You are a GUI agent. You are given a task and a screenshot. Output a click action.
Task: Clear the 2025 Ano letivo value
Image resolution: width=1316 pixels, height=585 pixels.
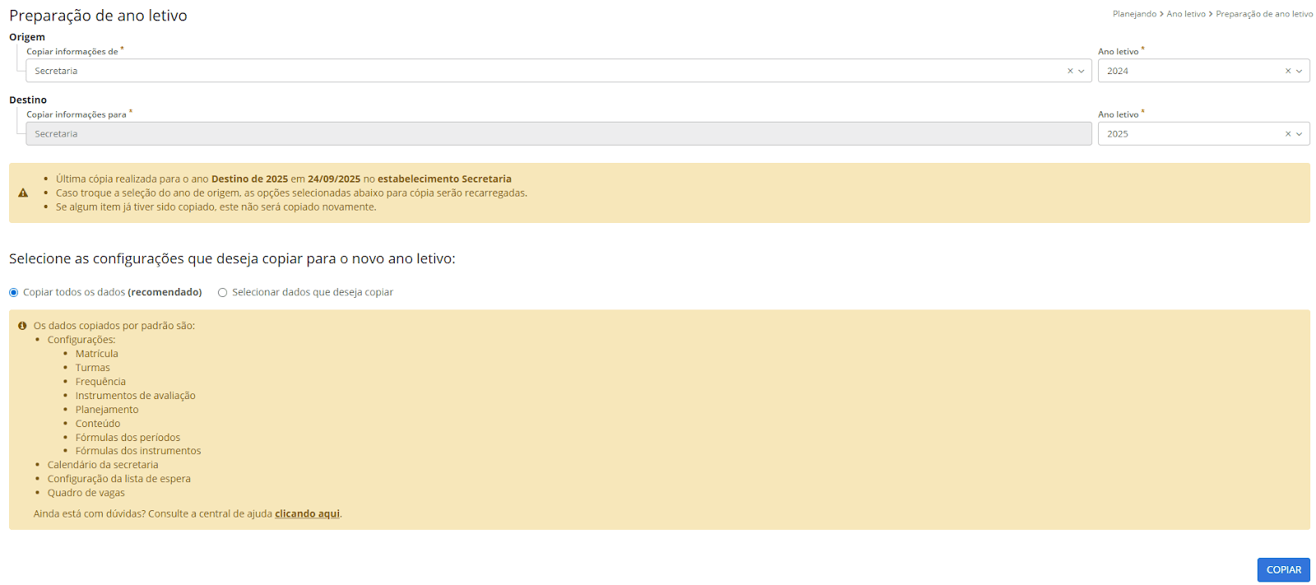(x=1288, y=134)
